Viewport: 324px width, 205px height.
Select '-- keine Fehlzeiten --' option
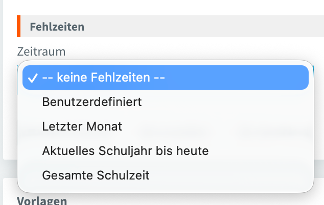[x=104, y=78]
